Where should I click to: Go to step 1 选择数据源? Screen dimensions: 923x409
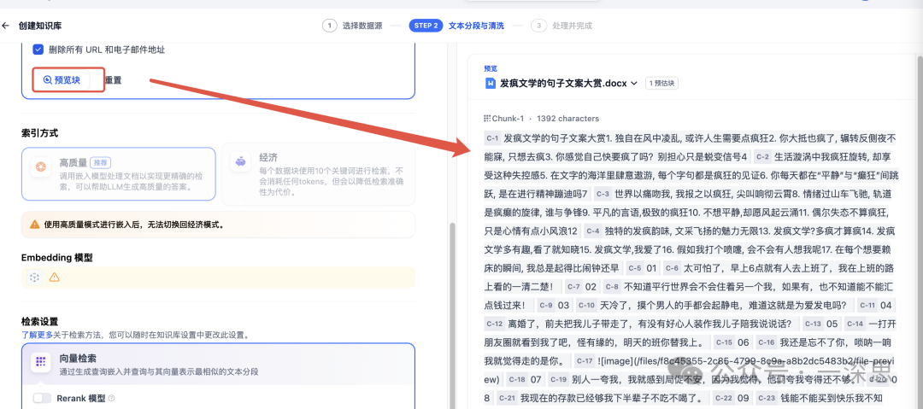pos(353,26)
